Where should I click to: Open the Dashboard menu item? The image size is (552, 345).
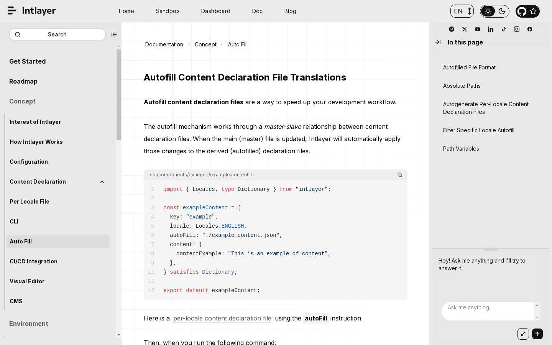(216, 11)
